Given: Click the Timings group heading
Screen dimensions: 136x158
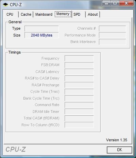Looking at the screenshot, I should click(15, 52).
